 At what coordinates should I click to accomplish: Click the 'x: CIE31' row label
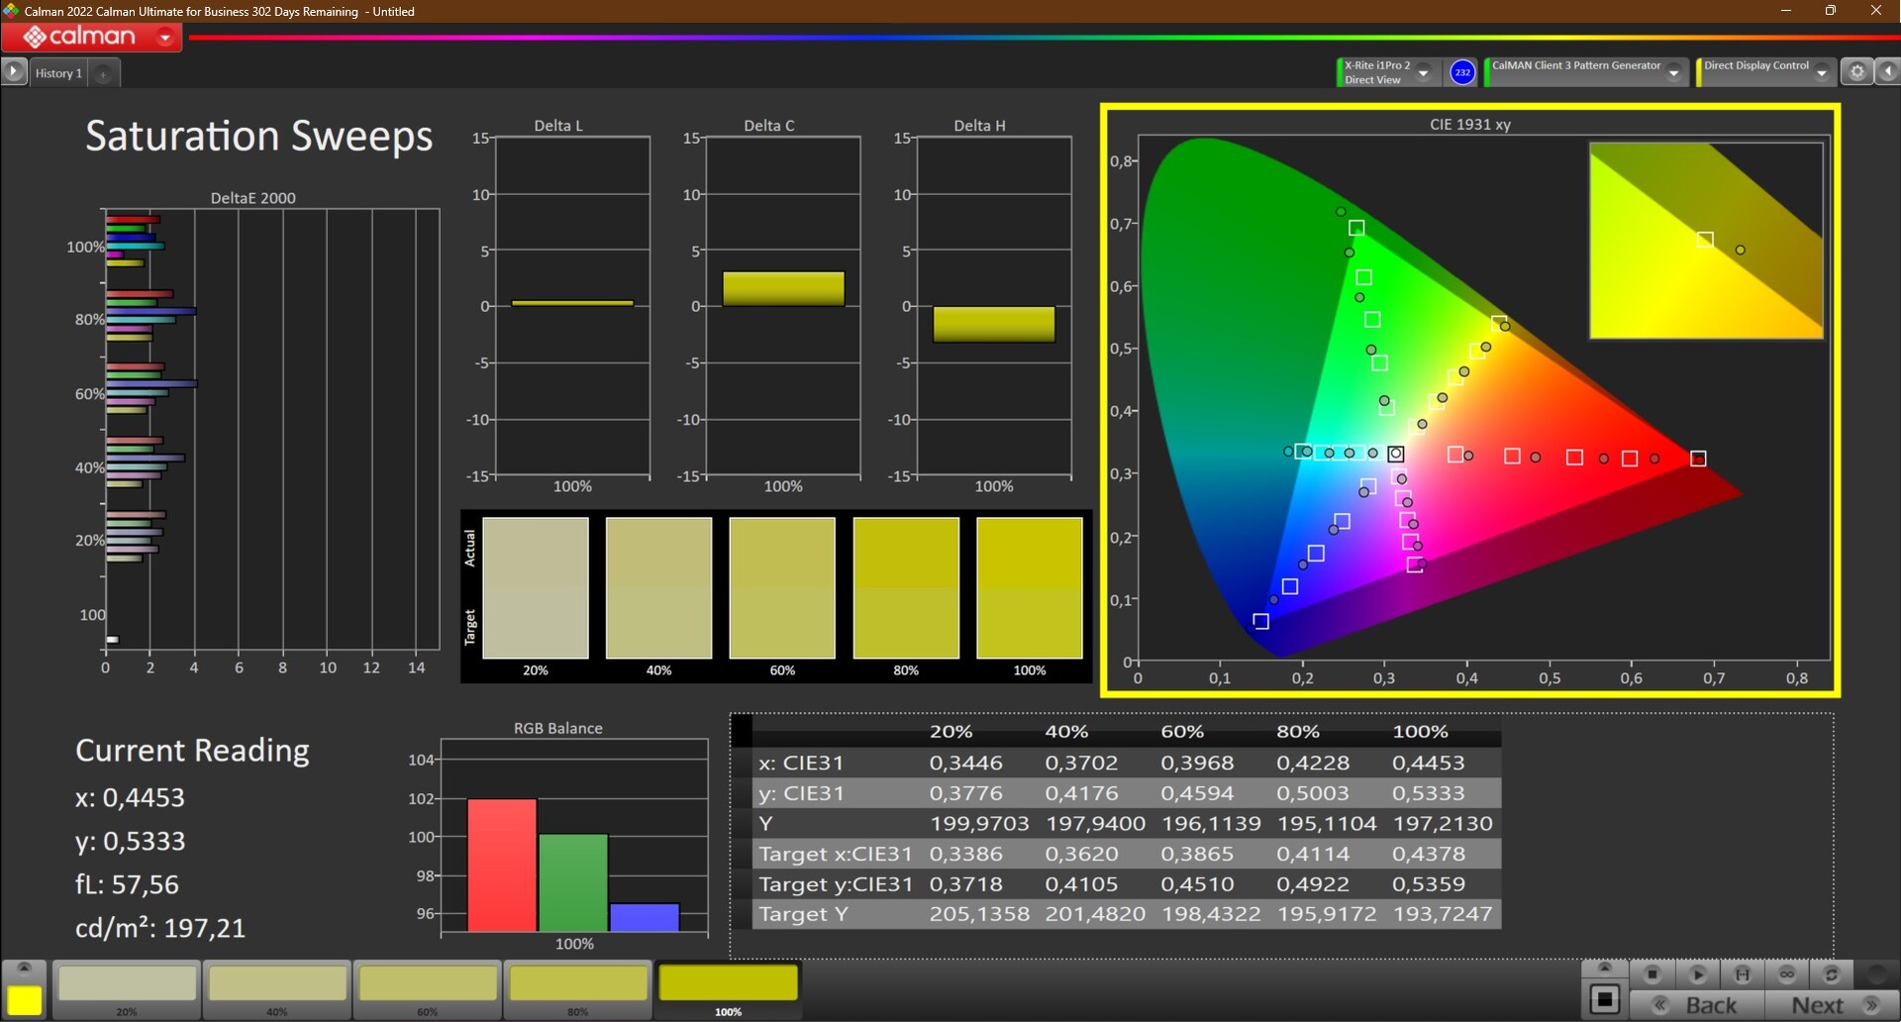801,763
